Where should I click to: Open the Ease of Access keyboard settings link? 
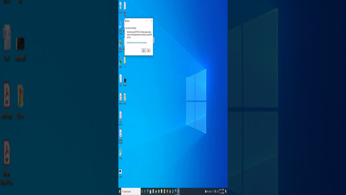[137, 43]
